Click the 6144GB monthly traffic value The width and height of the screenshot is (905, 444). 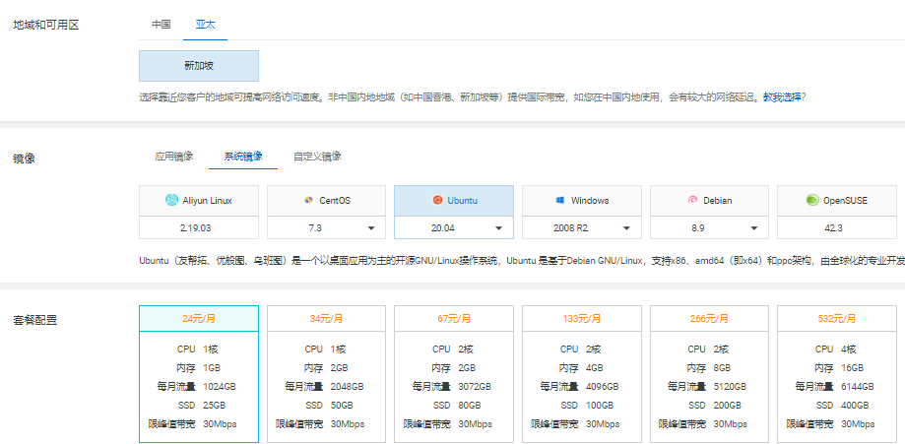[858, 386]
